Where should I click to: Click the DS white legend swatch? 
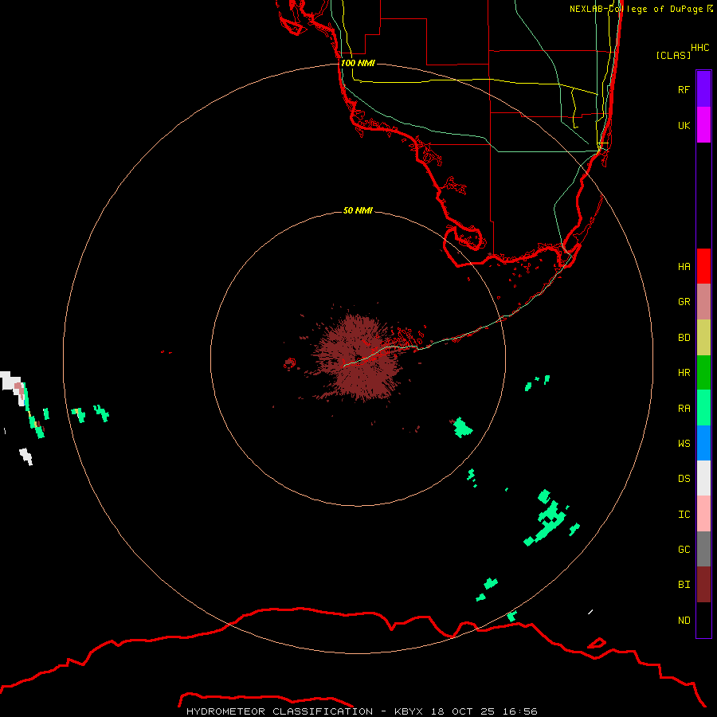click(703, 478)
